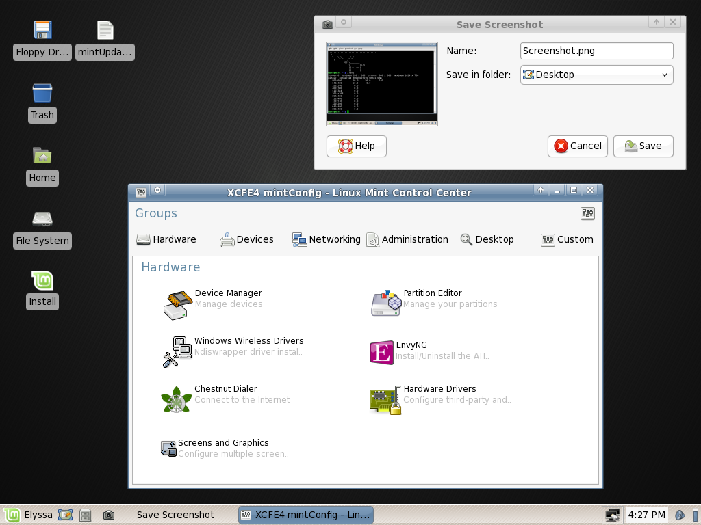Click the screenshot preview thumbnail
The height and width of the screenshot is (525, 701).
pos(382,84)
